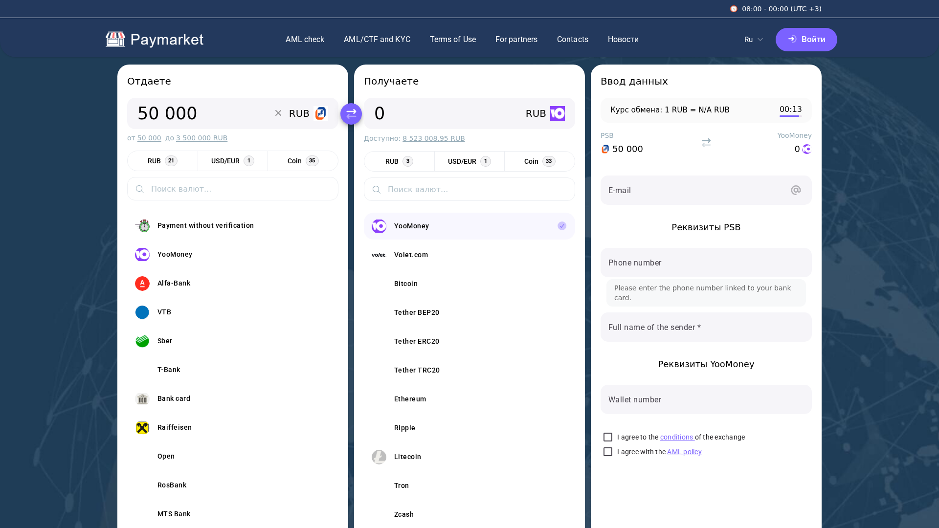This screenshot has height=528, width=939.
Task: Clear the 50 000 amount with the X icon
Action: 278,113
